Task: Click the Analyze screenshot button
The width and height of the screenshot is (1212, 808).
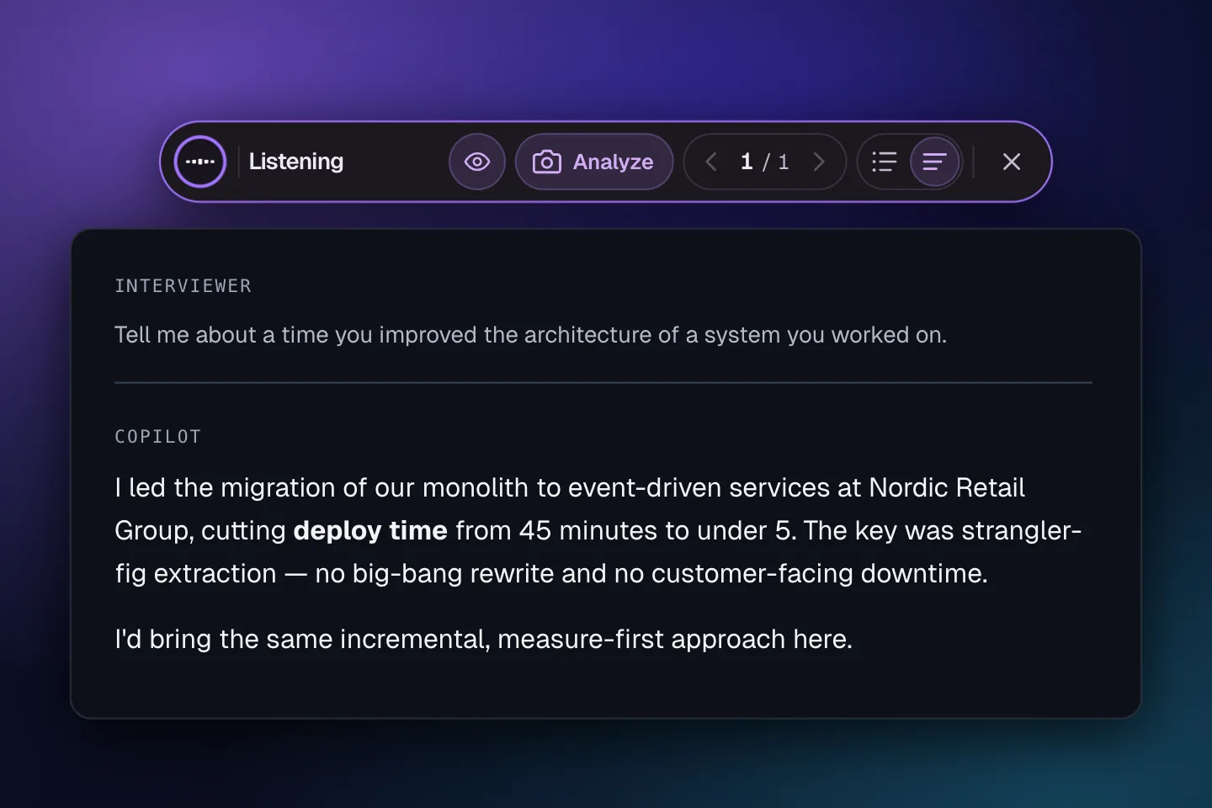Action: click(x=594, y=162)
